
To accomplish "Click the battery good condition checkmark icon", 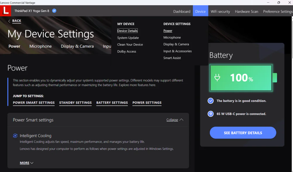I will pos(211,101).
